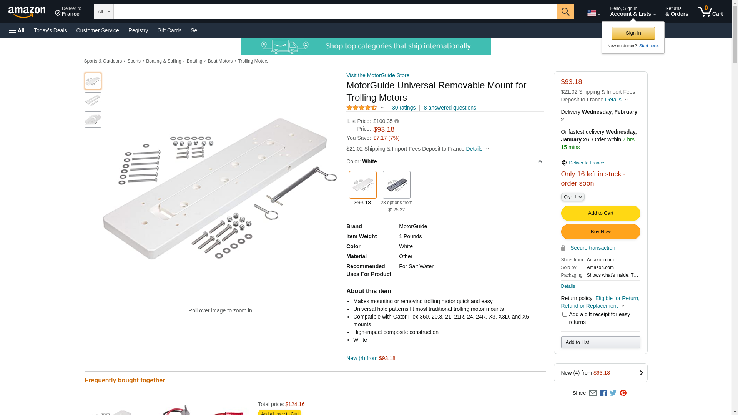Image resolution: width=738 pixels, height=415 pixels.
Task: Select the third product thumbnail image
Action: click(93, 120)
